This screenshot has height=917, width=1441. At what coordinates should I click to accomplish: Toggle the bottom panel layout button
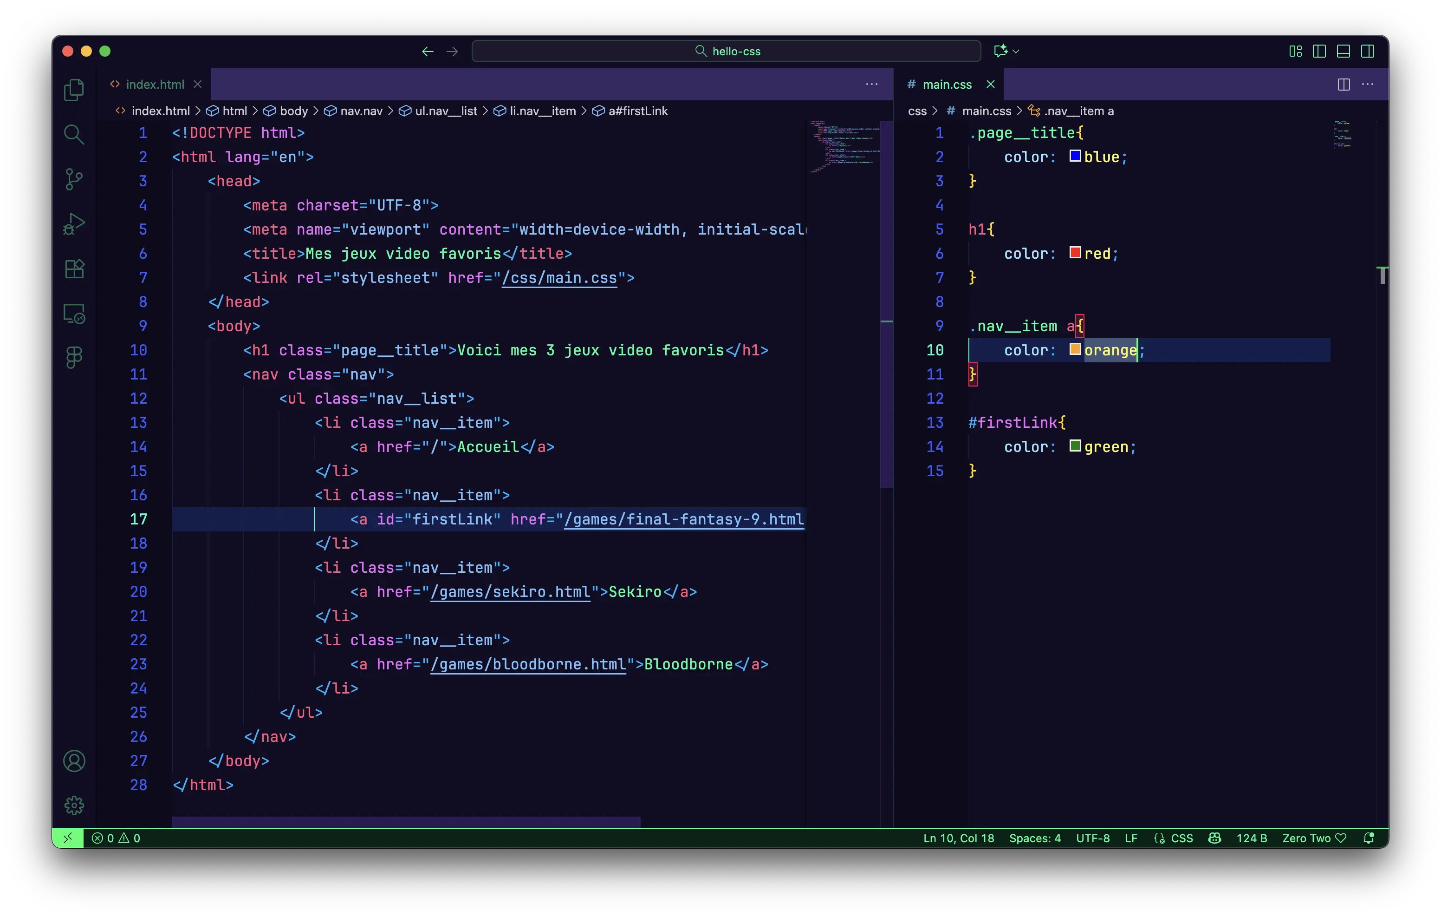pyautogui.click(x=1343, y=51)
